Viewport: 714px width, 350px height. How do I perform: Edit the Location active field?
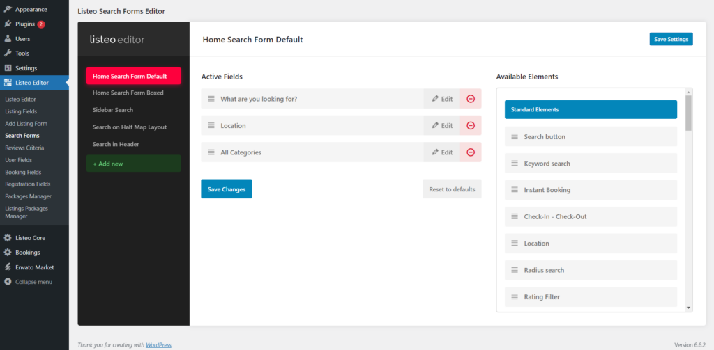(441, 125)
